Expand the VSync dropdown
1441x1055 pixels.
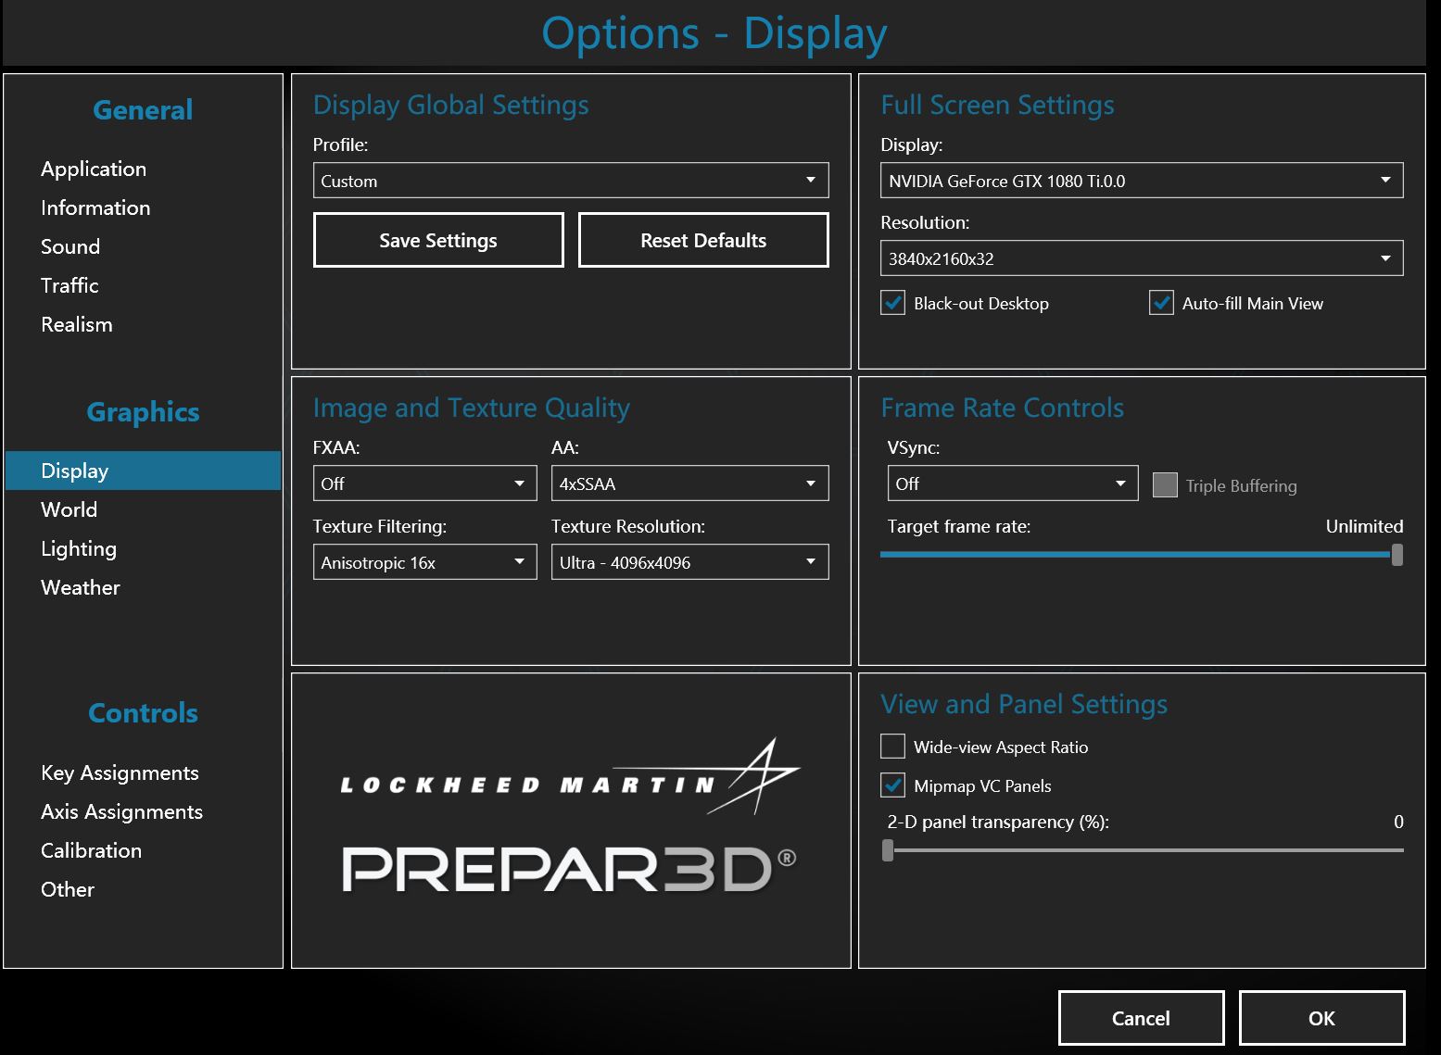pyautogui.click(x=1012, y=484)
